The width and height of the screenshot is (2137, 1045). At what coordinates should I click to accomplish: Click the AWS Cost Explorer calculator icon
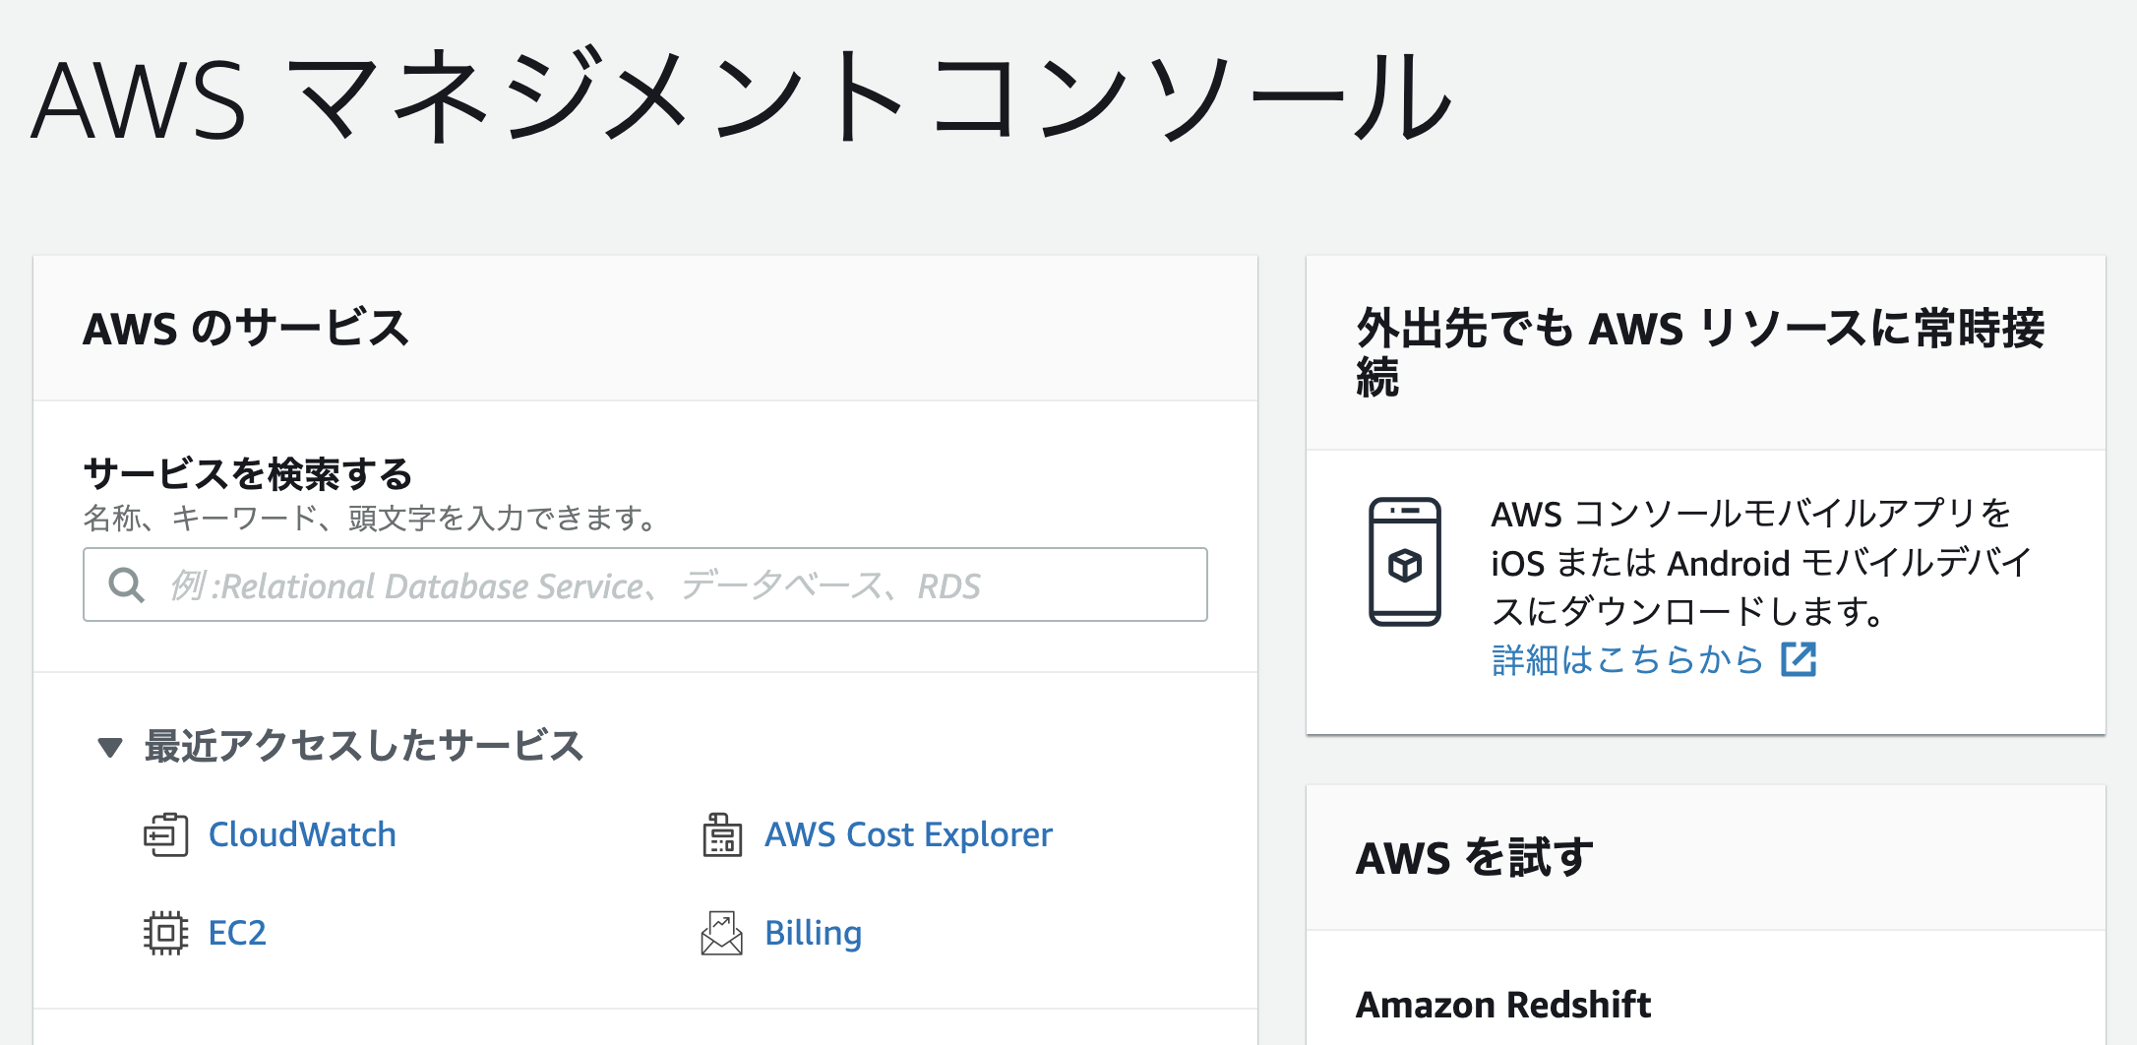pyautogui.click(x=722, y=834)
